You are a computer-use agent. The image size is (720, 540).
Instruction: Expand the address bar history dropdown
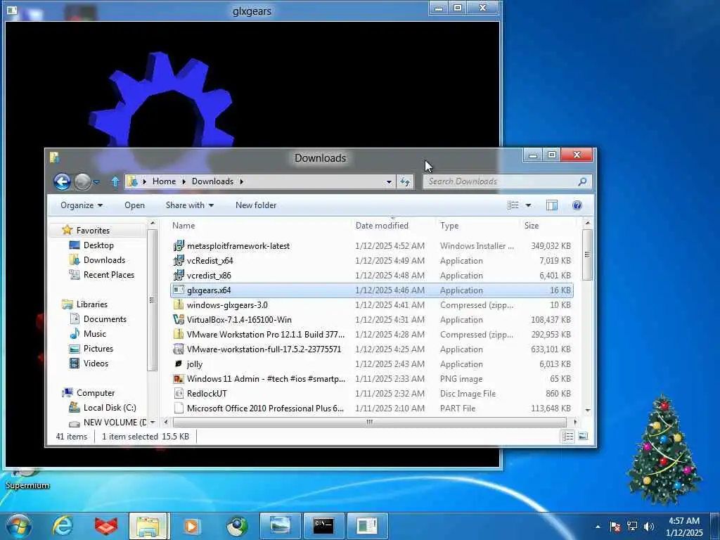click(389, 182)
